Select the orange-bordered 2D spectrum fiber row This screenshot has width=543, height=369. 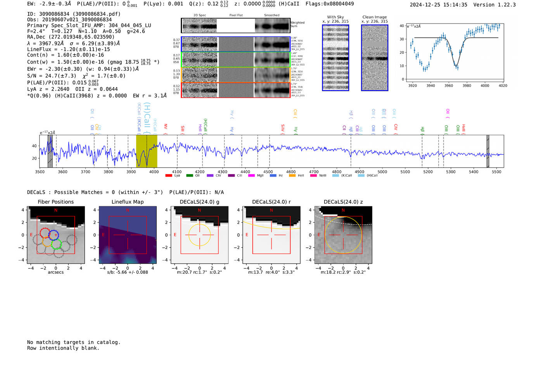[236, 75]
